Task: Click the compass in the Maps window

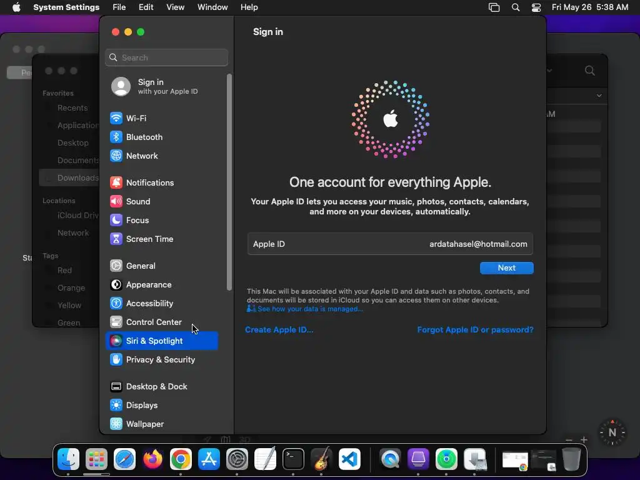Action: [612, 432]
